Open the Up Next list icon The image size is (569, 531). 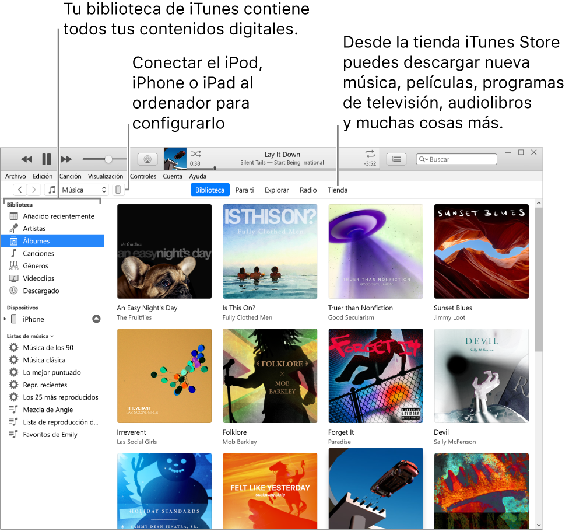[397, 159]
